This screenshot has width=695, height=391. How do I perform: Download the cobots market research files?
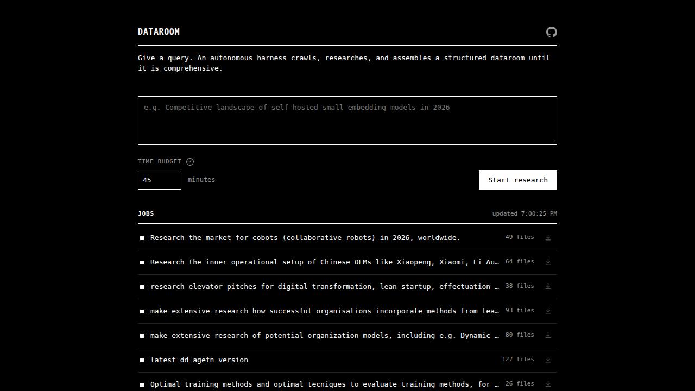pyautogui.click(x=548, y=237)
